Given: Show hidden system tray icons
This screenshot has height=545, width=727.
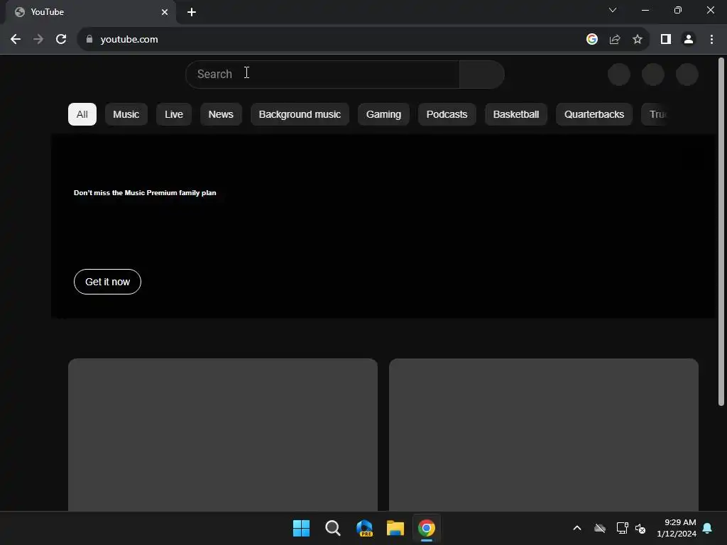Looking at the screenshot, I should point(577,528).
